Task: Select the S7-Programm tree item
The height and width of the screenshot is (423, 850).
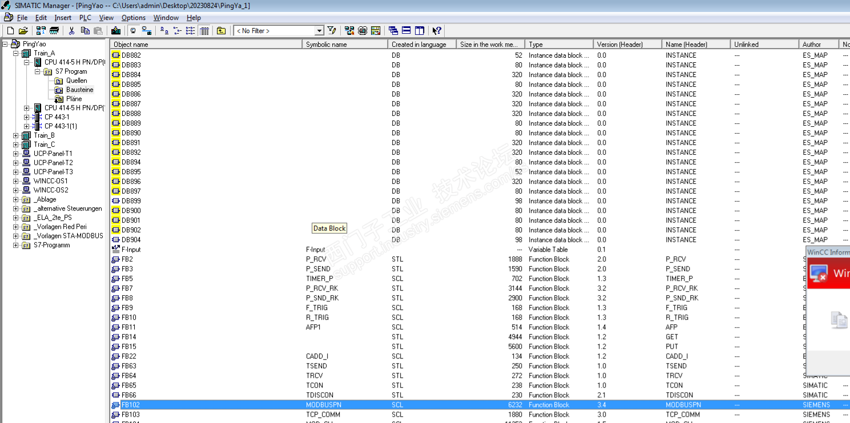Action: (51, 245)
